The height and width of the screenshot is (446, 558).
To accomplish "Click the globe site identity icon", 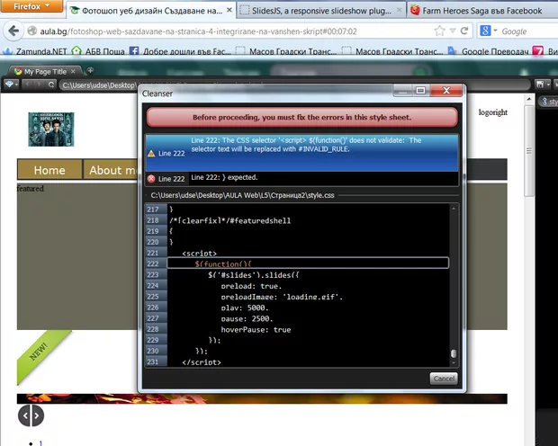I will click(x=32, y=31).
